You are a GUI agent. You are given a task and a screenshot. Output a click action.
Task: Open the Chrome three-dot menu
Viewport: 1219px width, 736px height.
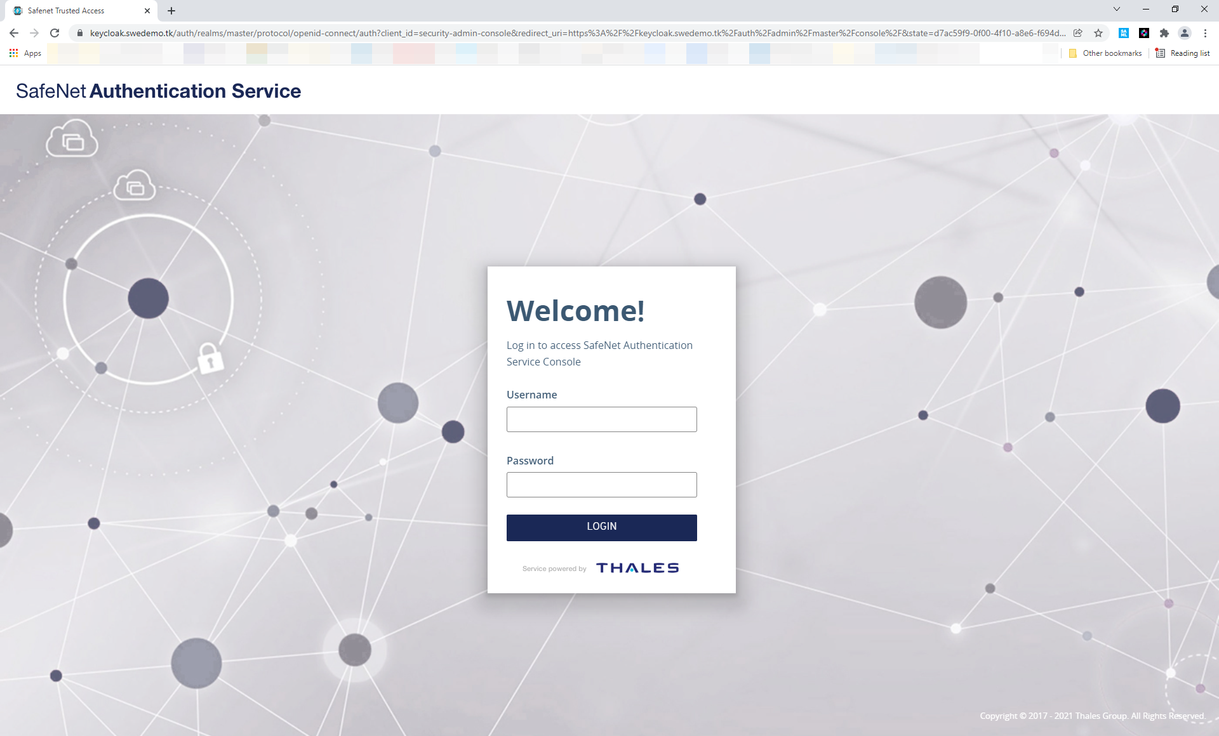click(x=1205, y=32)
